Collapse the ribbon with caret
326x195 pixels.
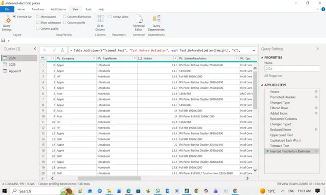(318, 9)
